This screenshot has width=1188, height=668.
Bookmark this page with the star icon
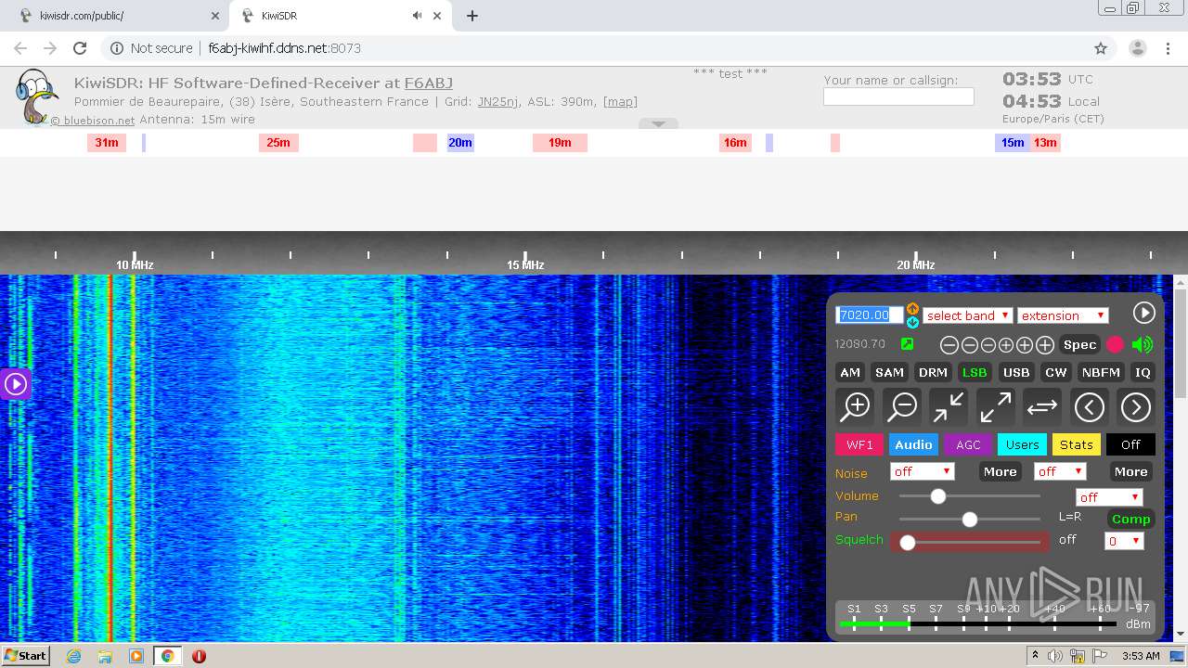(1101, 48)
